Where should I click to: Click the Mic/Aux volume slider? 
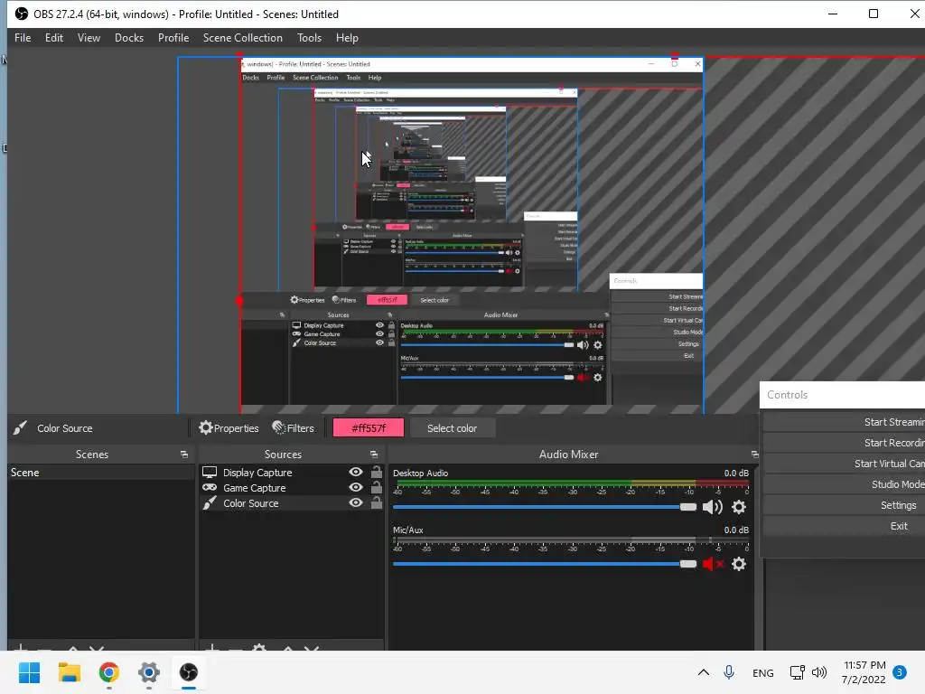(544, 564)
